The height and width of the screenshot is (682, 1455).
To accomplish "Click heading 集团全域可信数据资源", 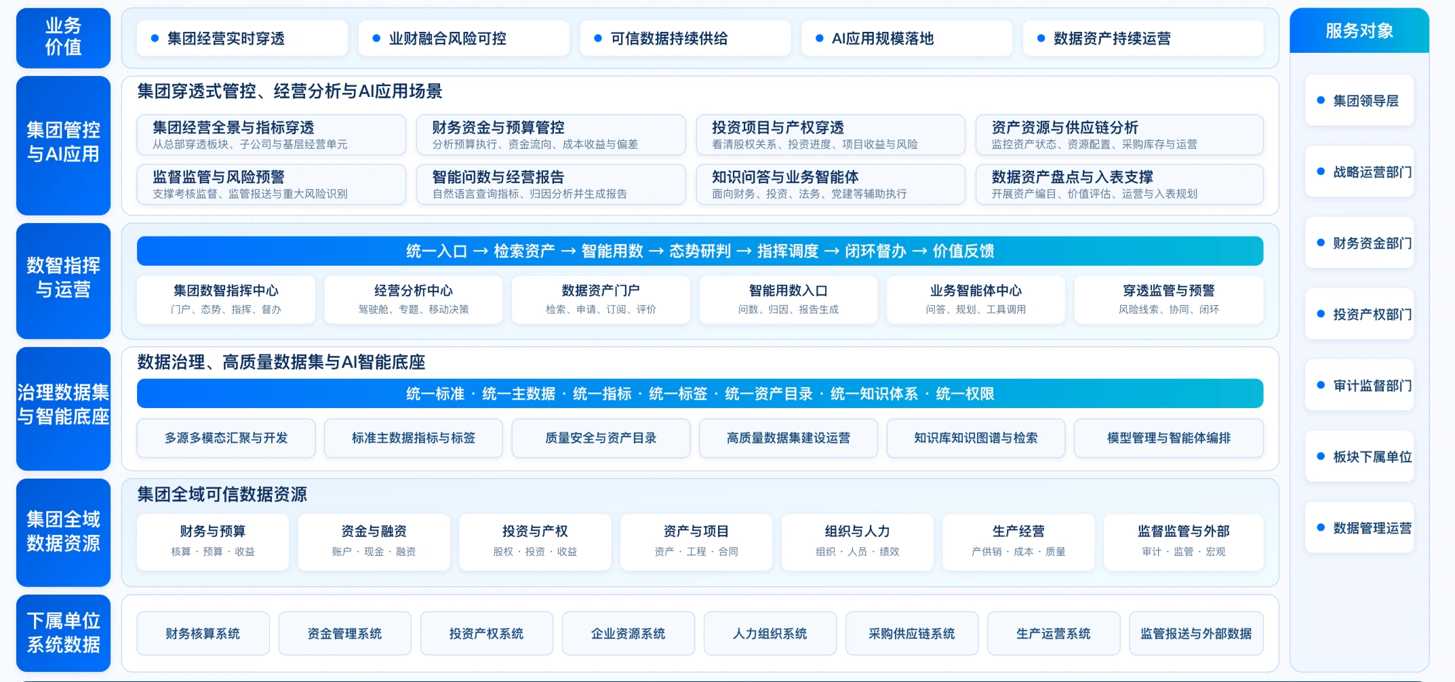I will pyautogui.click(x=222, y=494).
